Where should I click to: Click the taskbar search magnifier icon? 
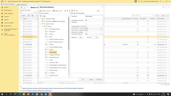click(x=6, y=94)
